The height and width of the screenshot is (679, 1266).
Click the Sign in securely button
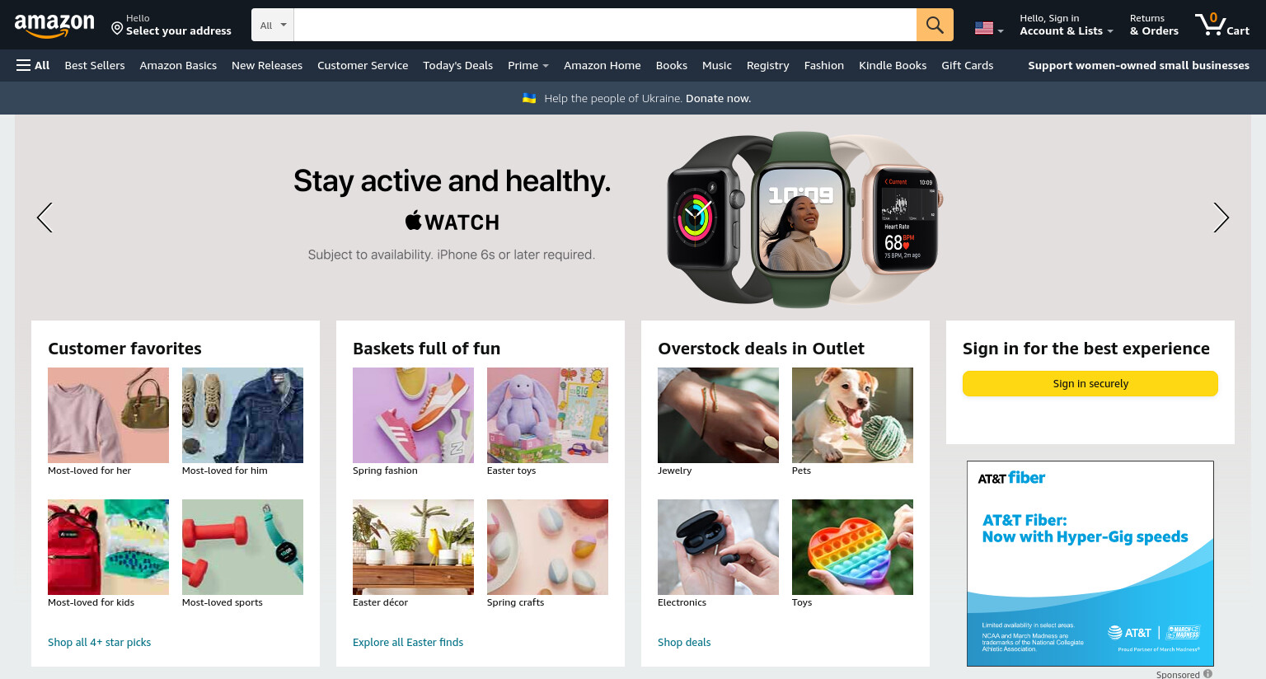(x=1090, y=383)
